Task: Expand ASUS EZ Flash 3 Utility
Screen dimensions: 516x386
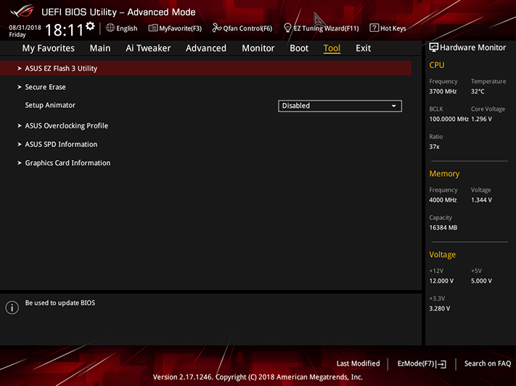Action: (205, 68)
